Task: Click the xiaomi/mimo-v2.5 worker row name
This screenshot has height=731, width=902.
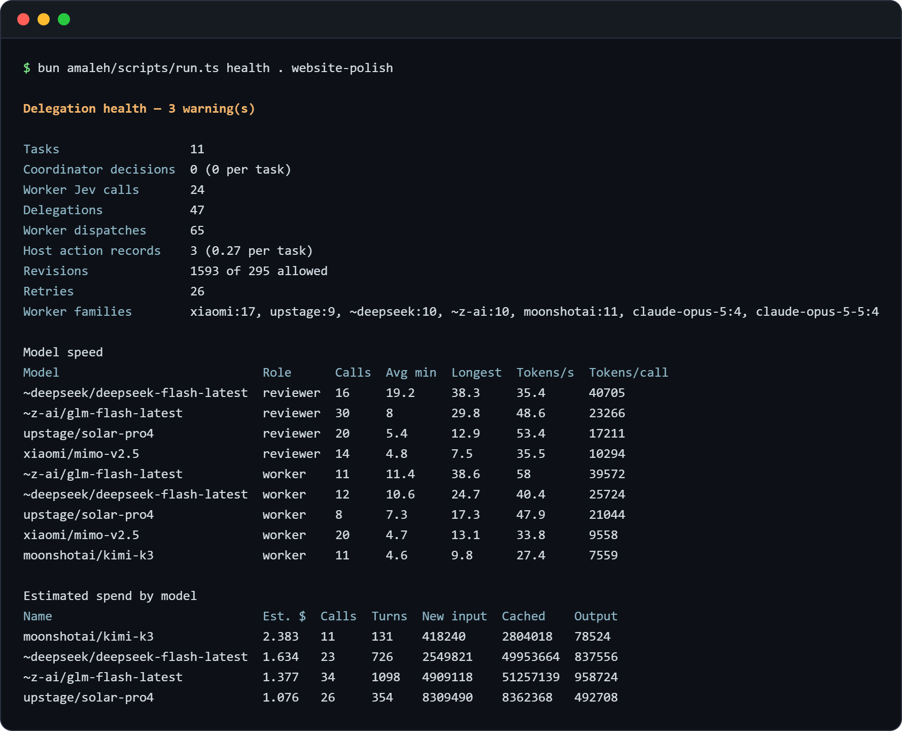Action: pos(81,535)
